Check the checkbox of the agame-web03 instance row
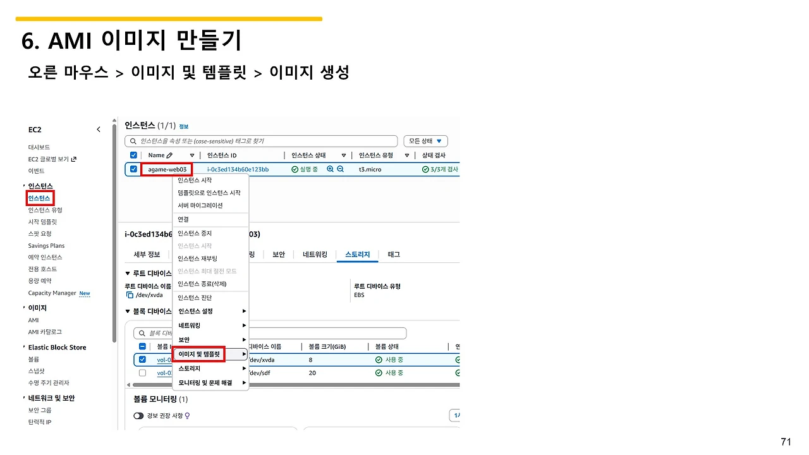Screen dimensions: 809x455 pos(133,169)
